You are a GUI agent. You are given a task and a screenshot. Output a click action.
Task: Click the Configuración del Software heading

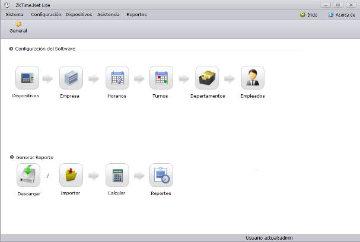tap(45, 49)
